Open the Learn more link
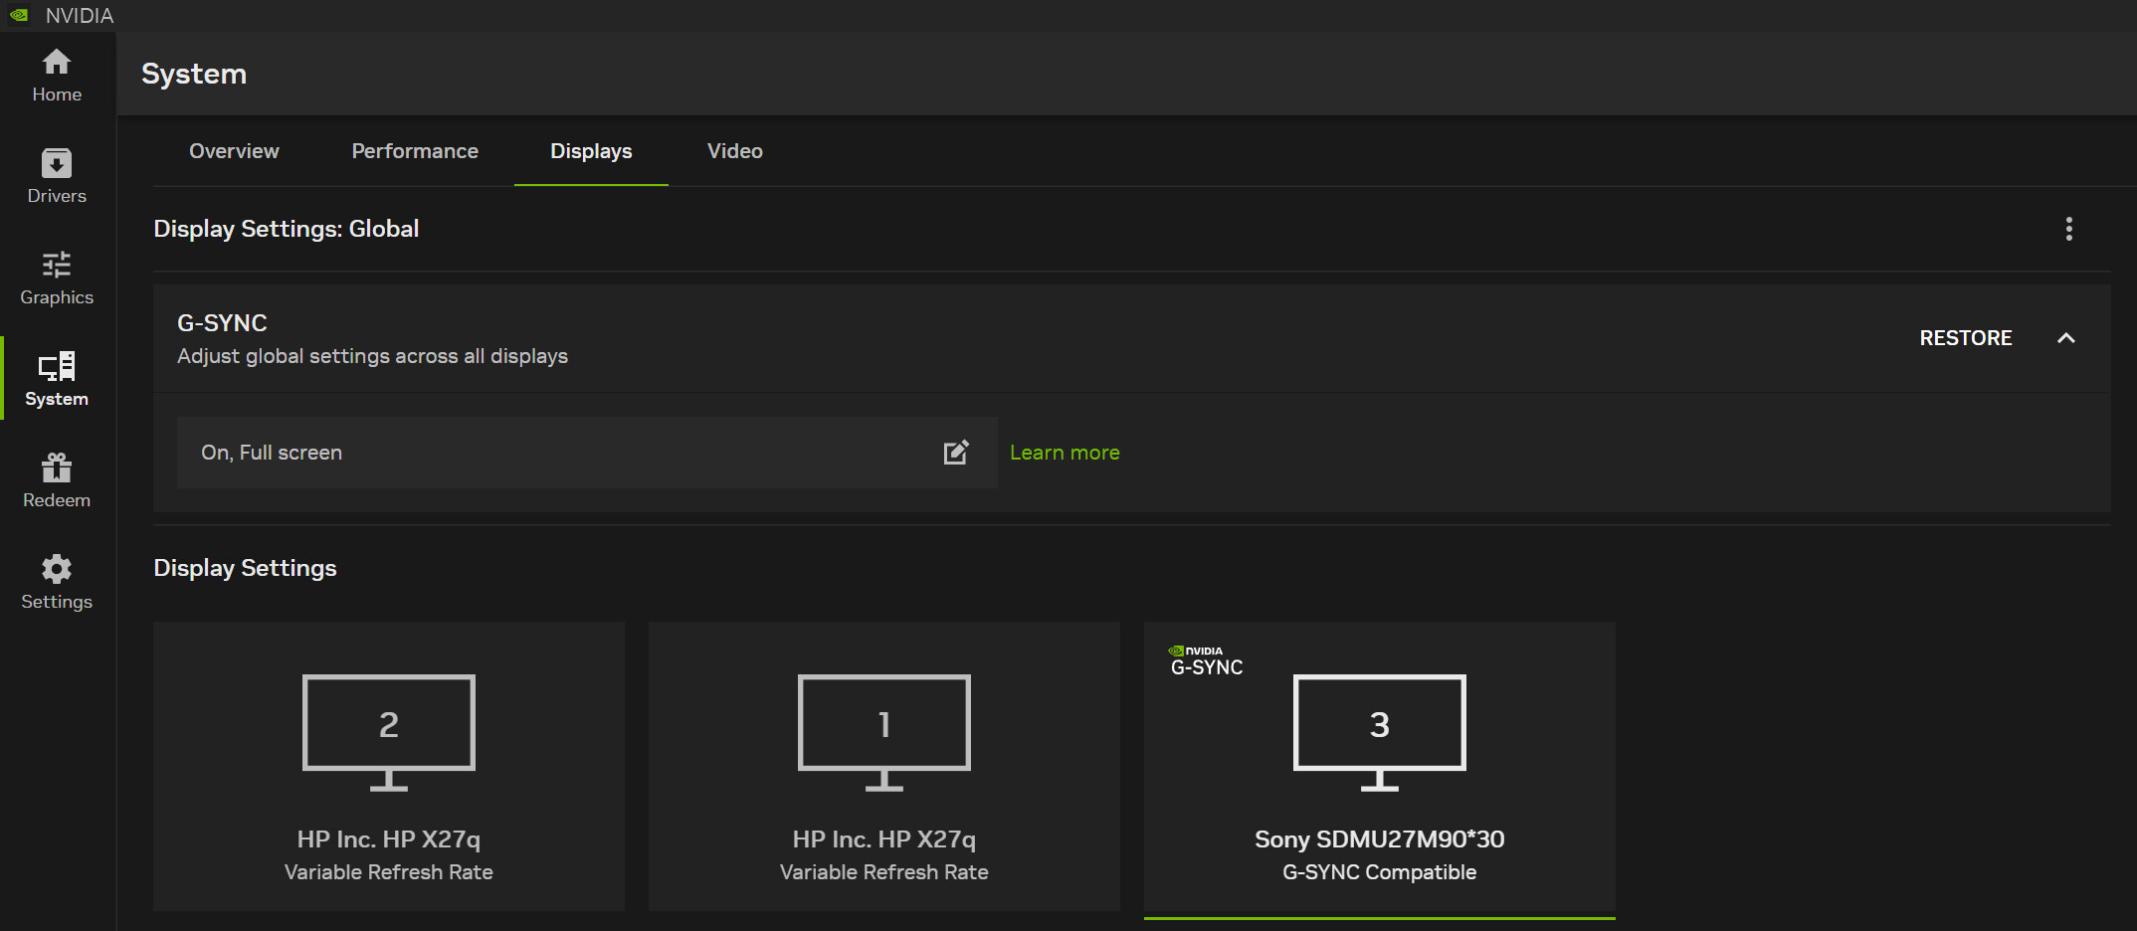 click(1065, 453)
